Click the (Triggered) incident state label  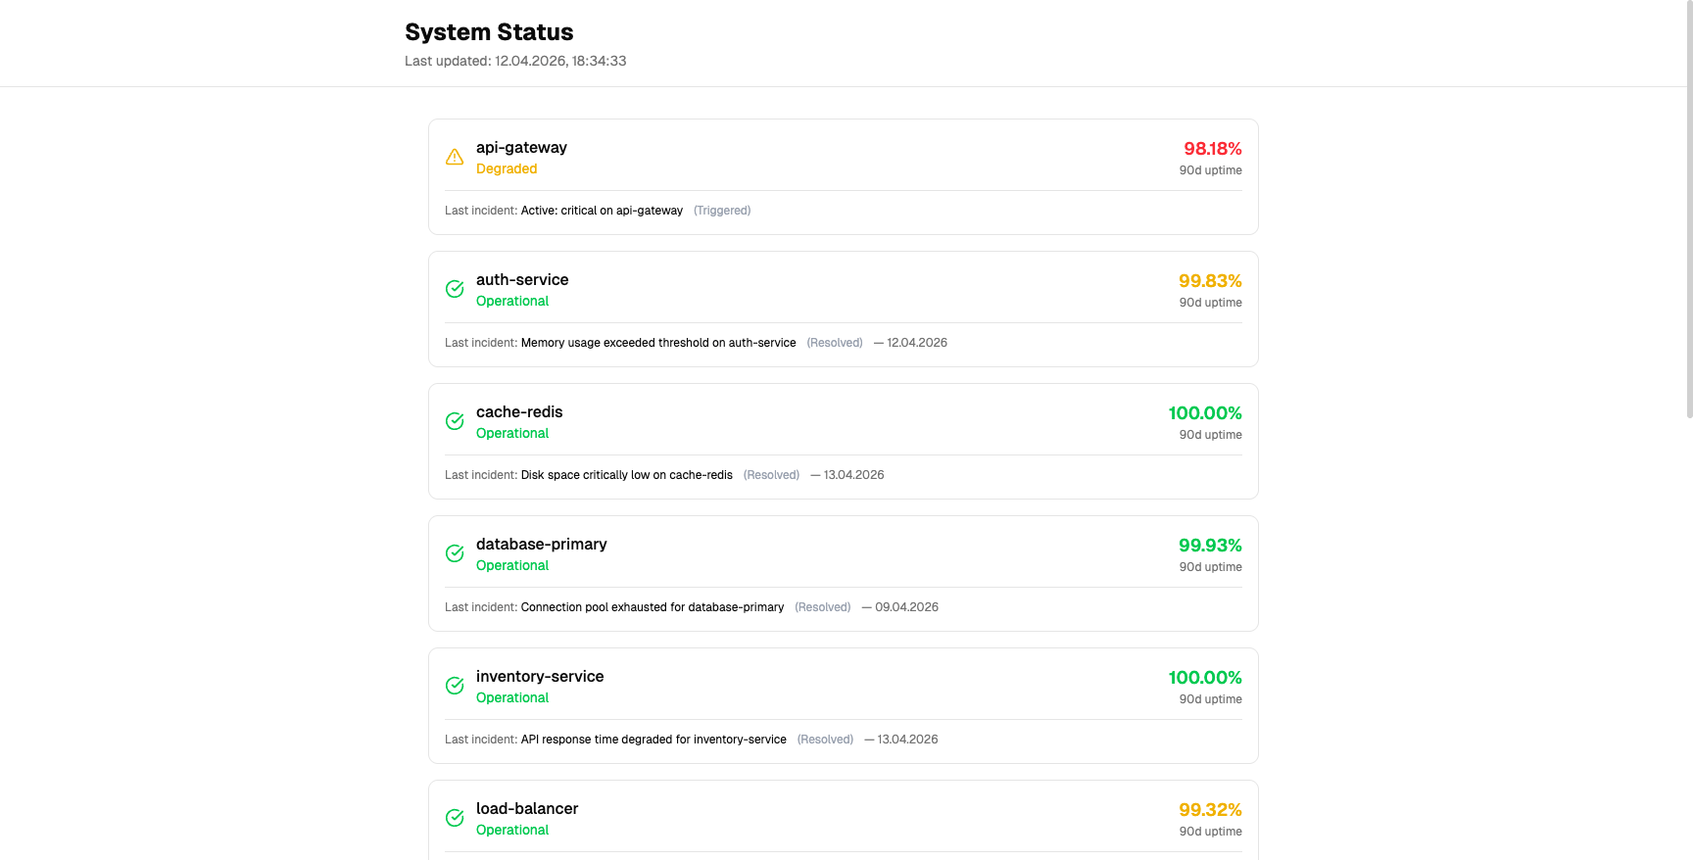pos(722,211)
